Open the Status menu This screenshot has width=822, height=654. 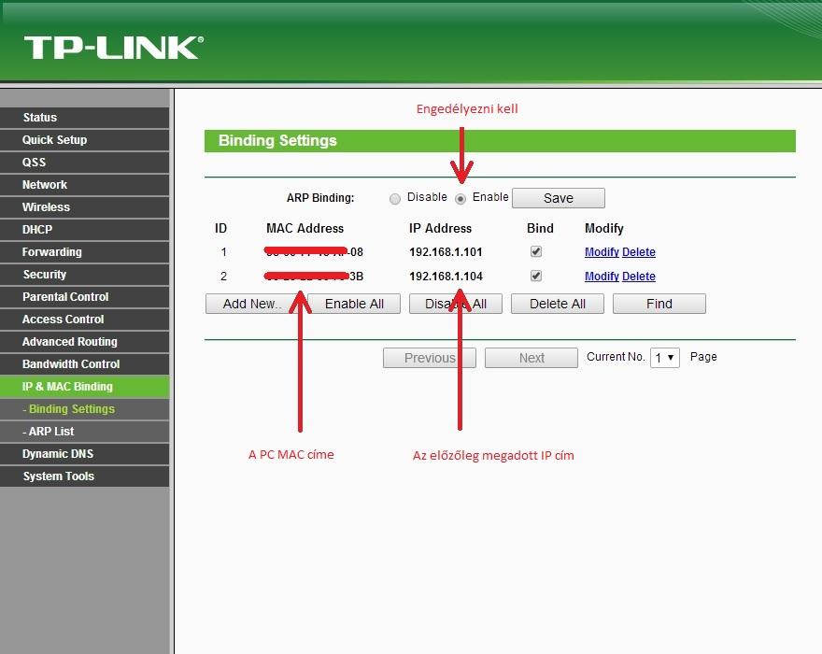coord(84,118)
